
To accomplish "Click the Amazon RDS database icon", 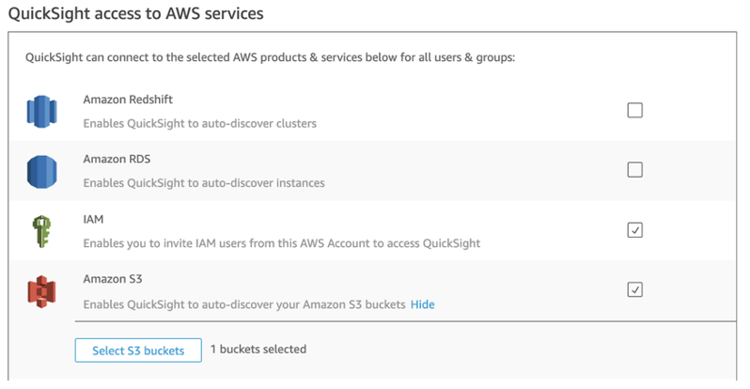I will 42,170.
